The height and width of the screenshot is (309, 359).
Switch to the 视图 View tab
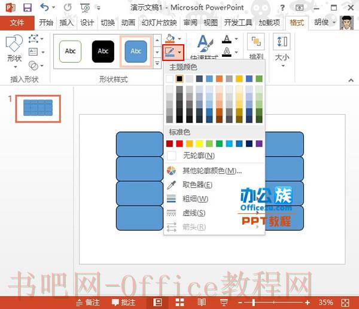coord(211,23)
